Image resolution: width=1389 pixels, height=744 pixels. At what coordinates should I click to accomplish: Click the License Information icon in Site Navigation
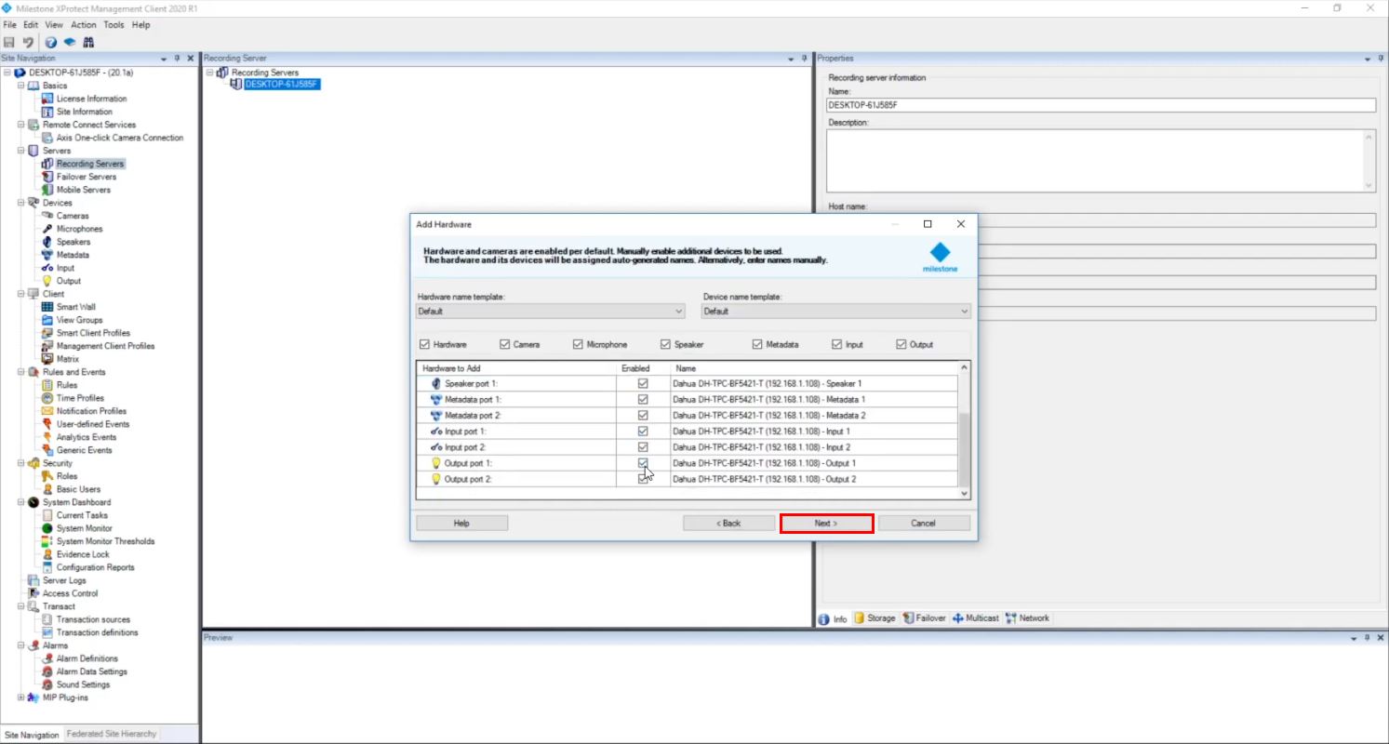47,99
